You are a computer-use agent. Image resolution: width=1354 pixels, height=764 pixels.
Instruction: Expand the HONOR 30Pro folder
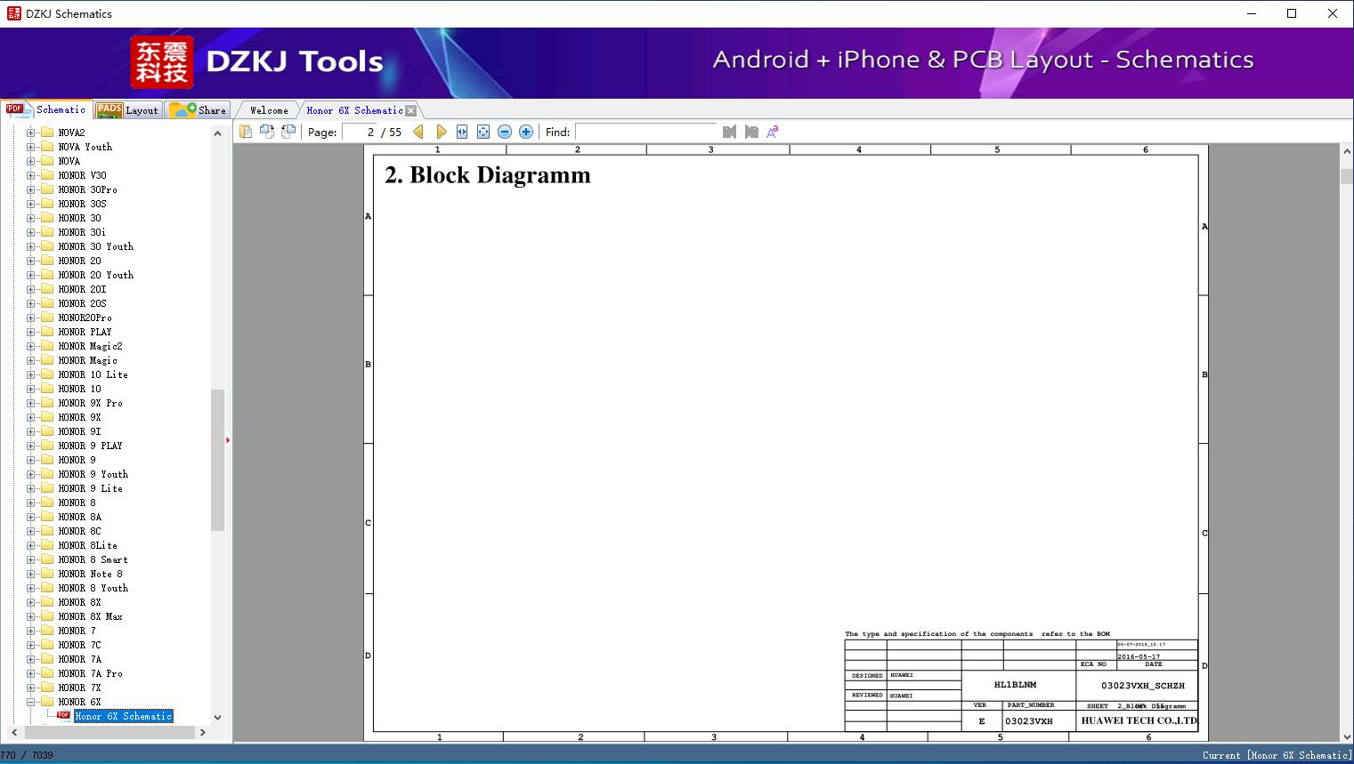click(31, 189)
